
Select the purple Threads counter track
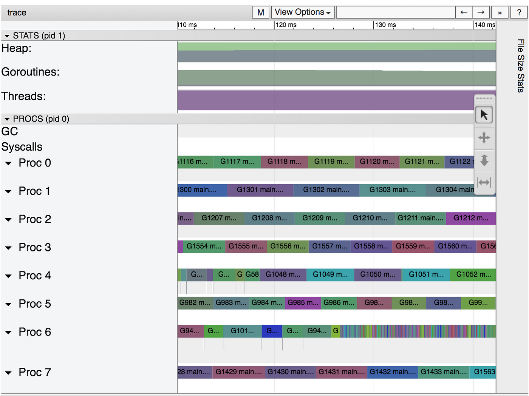pyautogui.click(x=336, y=100)
